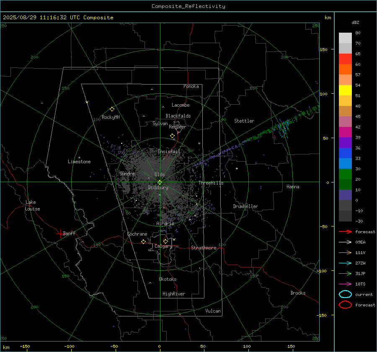The image size is (377, 352).
Task: Click the 150 tick on right km axis
Action: (324, 49)
